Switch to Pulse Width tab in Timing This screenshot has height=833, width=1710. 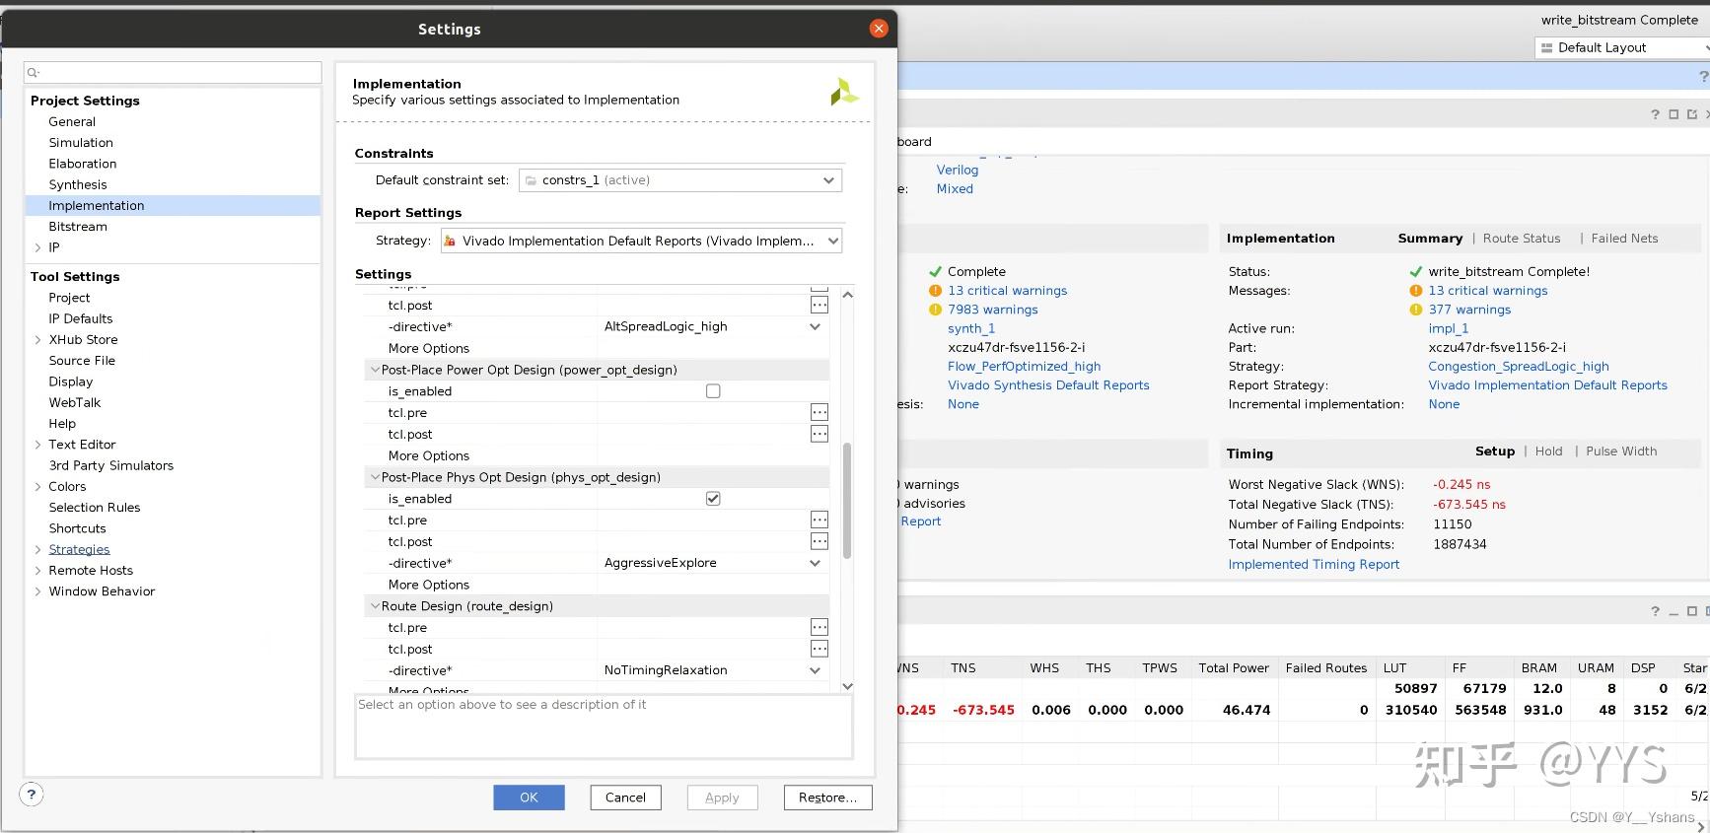click(1621, 451)
